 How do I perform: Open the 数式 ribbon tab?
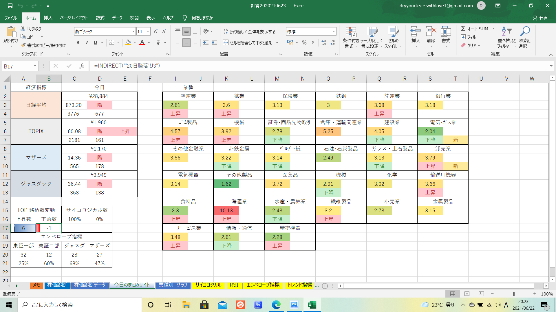click(x=100, y=18)
